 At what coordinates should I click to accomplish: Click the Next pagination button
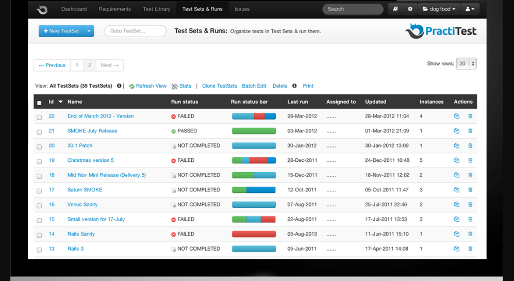pos(109,65)
